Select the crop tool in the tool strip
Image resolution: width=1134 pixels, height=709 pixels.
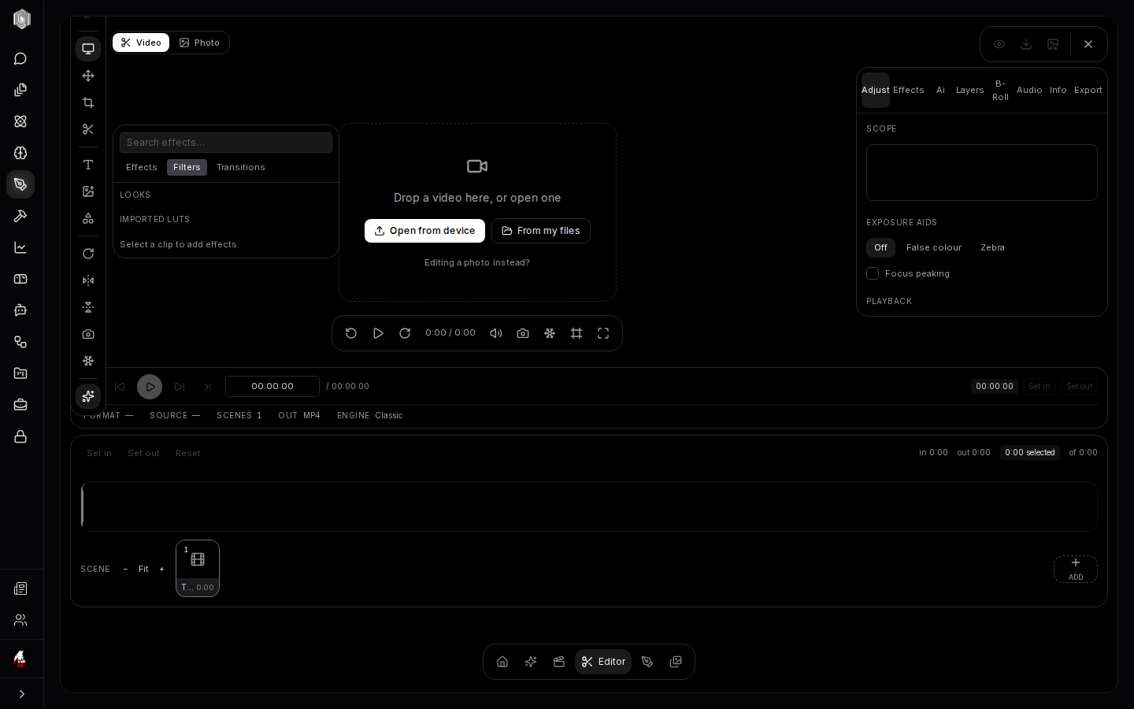coord(88,102)
